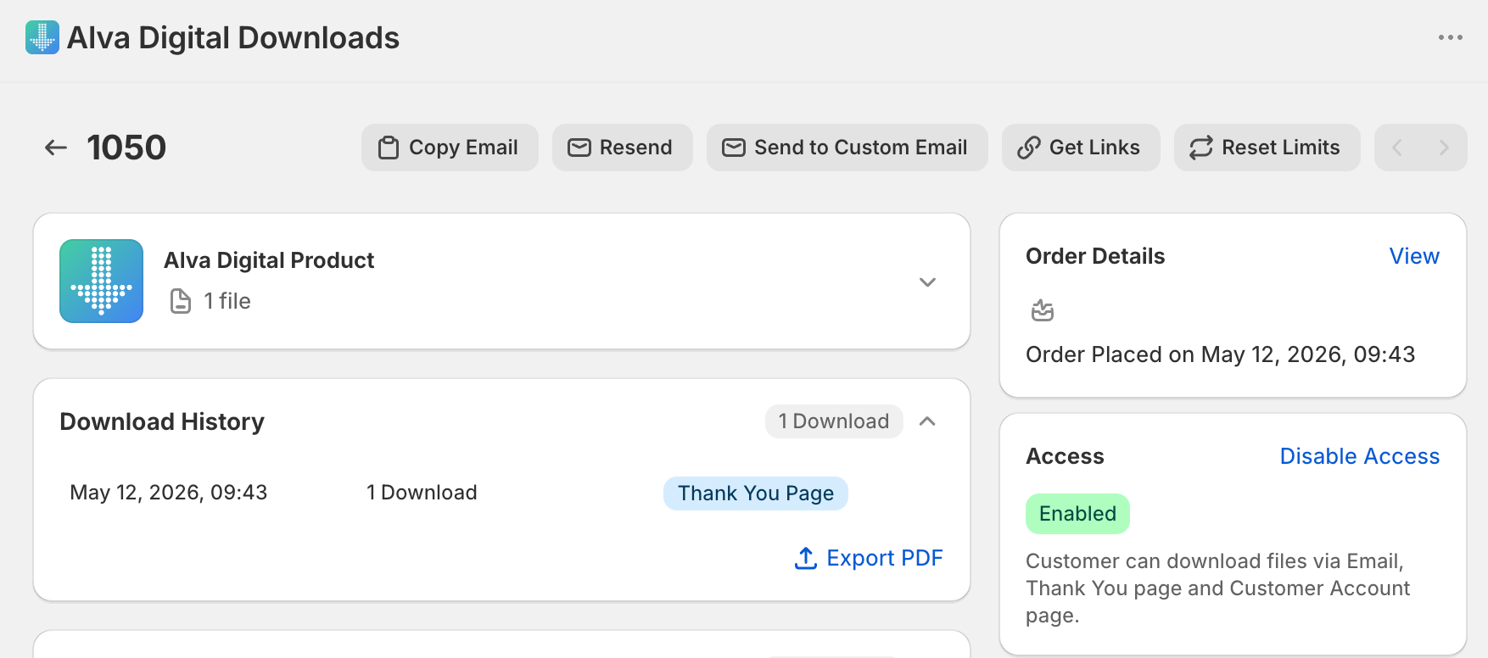Click the Alva Digital Product thumbnail
The image size is (1488, 658).
pyautogui.click(x=101, y=281)
